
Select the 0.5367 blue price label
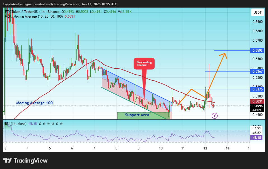[257, 71]
